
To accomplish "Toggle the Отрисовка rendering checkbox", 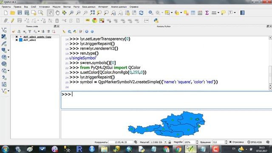I will (230, 142).
